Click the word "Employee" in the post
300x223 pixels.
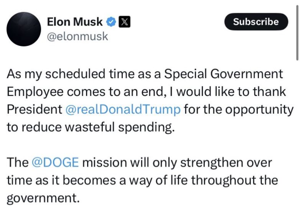(35, 92)
